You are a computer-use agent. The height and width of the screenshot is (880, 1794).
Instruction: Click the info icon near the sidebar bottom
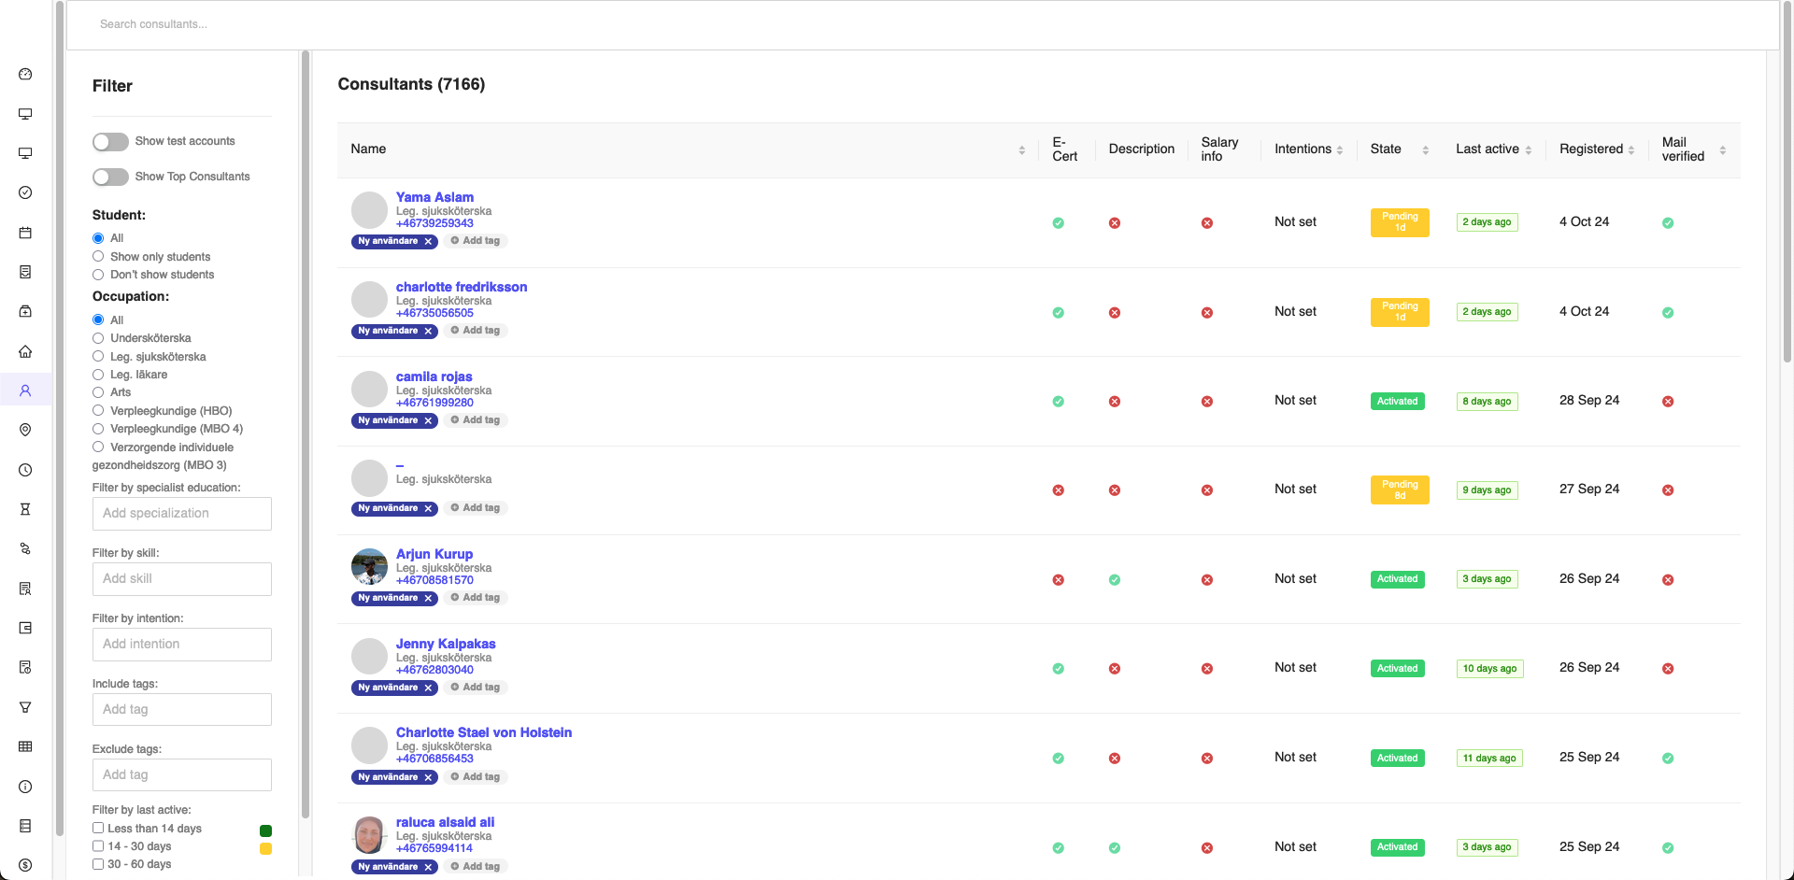(25, 786)
